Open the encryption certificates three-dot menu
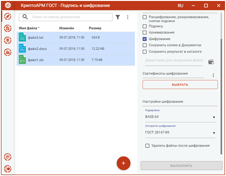 pyautogui.click(x=213, y=75)
